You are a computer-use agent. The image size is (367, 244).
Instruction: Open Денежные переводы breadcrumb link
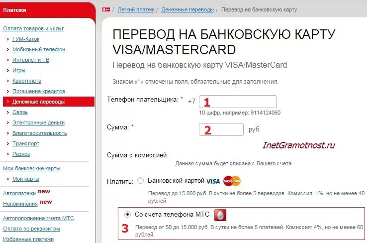point(187,9)
